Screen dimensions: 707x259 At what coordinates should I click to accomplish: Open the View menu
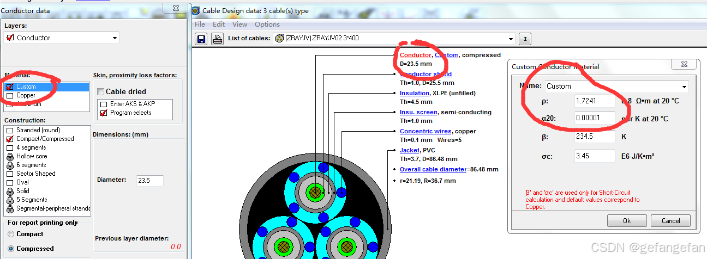239,24
